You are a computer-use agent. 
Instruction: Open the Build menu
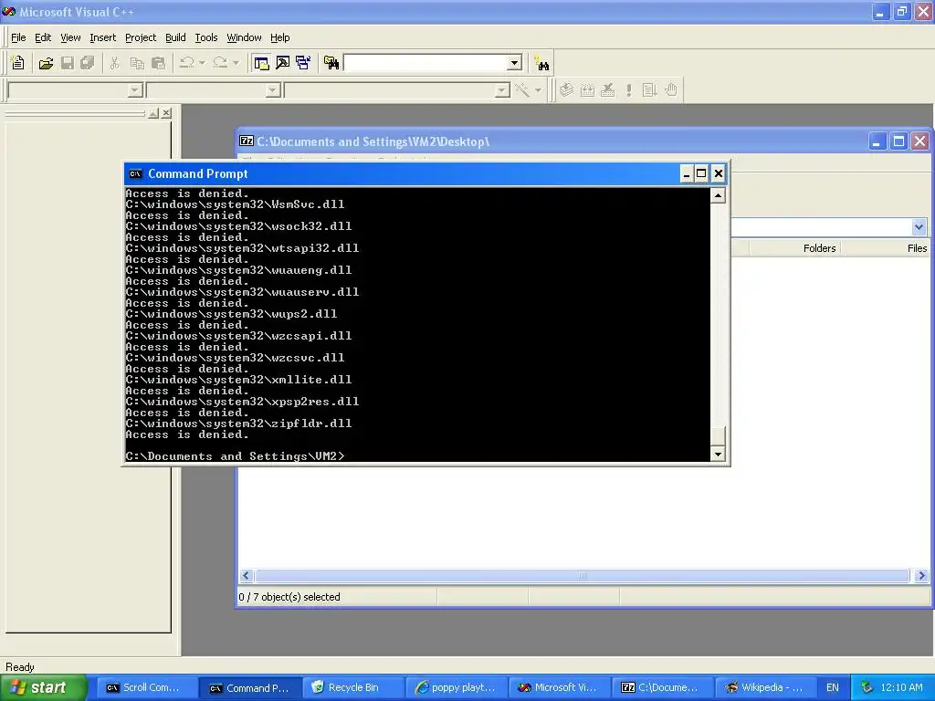pos(175,37)
